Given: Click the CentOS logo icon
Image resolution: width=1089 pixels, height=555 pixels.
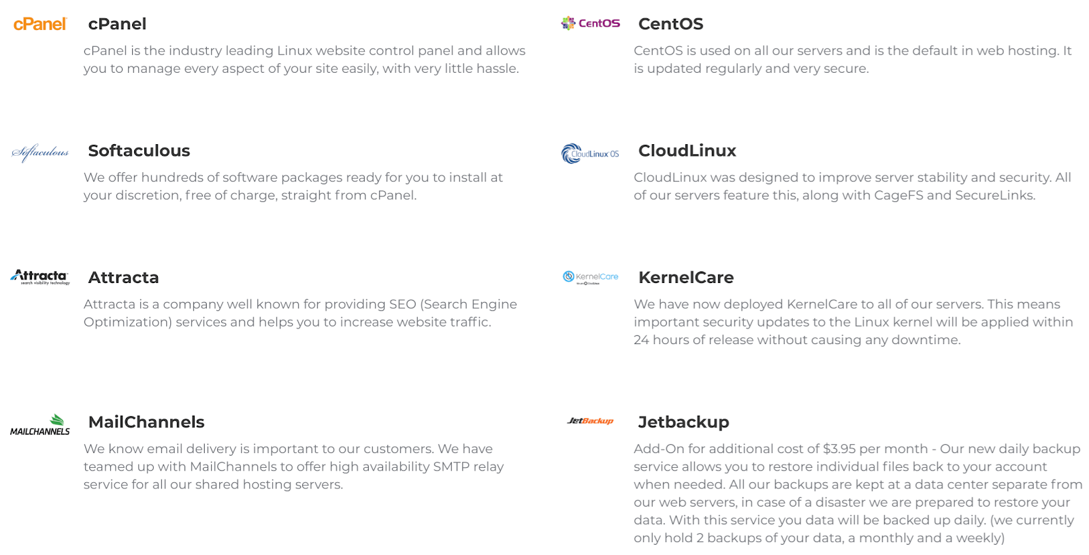Looking at the screenshot, I should pyautogui.click(x=590, y=23).
